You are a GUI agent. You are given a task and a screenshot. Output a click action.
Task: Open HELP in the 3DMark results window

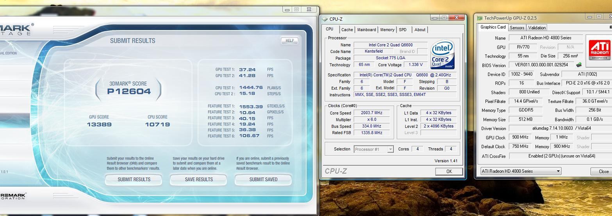pyautogui.click(x=289, y=41)
